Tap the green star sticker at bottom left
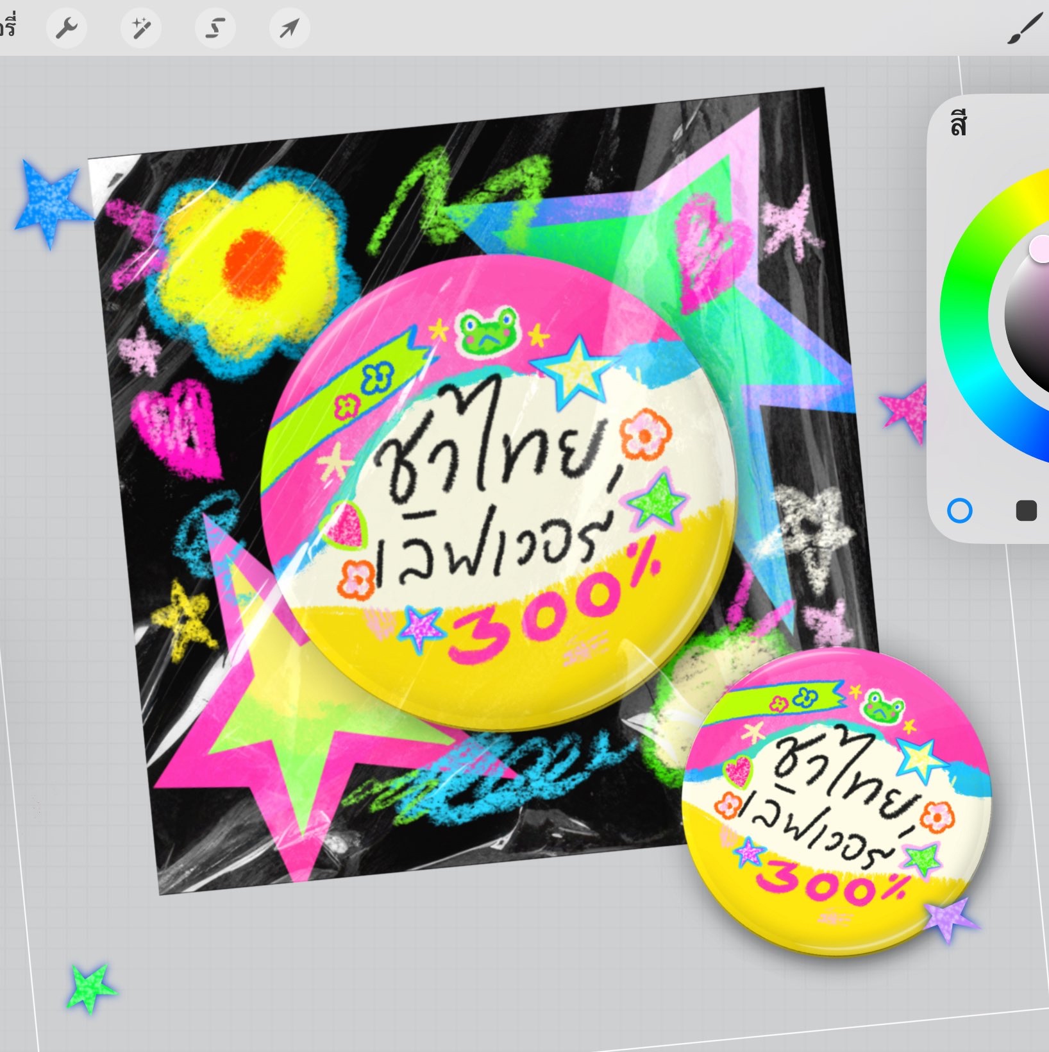The image size is (1049, 1052). point(91,988)
